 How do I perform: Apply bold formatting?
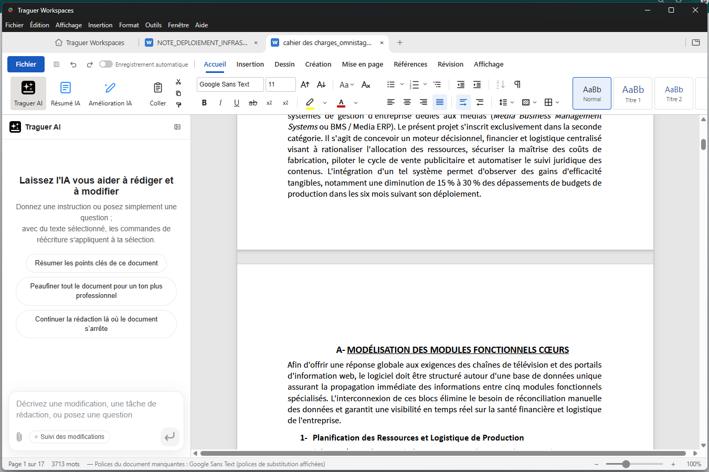204,103
